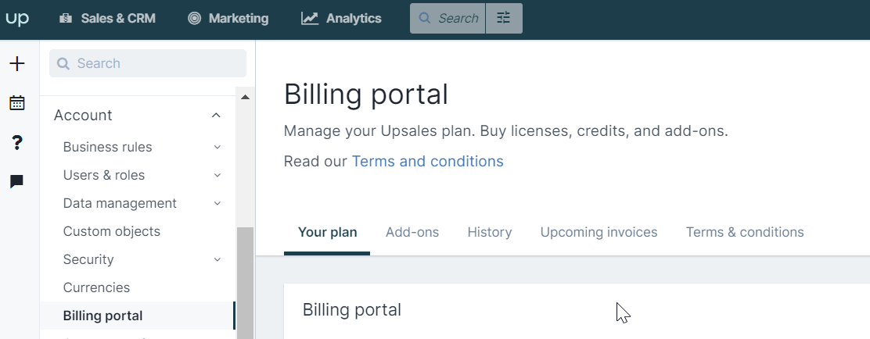Image resolution: width=870 pixels, height=339 pixels.
Task: Switch to the Upcoming invoices tab
Action: click(x=599, y=232)
